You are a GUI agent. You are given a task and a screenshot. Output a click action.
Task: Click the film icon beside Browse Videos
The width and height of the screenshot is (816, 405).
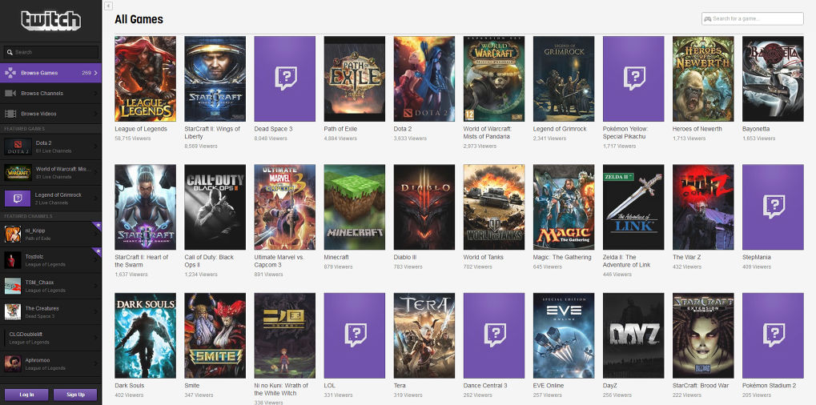pyautogui.click(x=10, y=114)
